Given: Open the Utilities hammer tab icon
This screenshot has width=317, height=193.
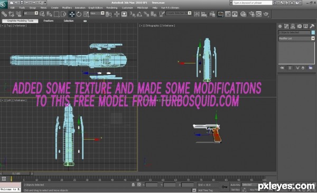Looking at the screenshot, I should point(312,26).
